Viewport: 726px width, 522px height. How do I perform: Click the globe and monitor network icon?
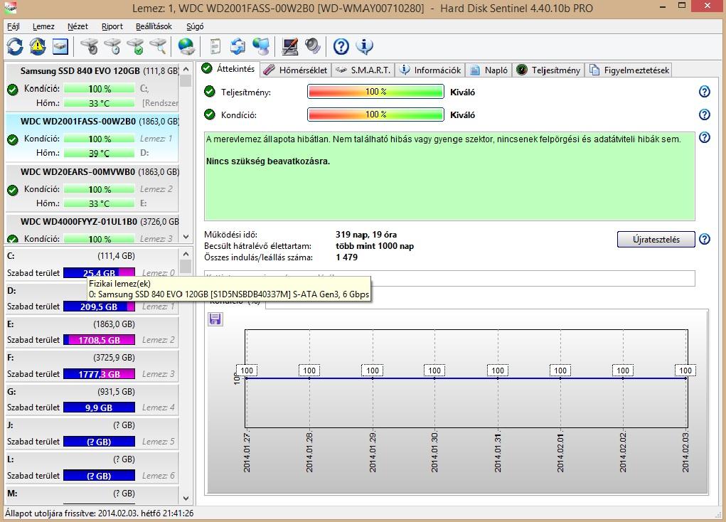(261, 46)
